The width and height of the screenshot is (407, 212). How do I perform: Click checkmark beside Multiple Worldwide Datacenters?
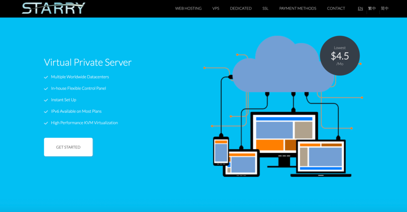[46, 77]
